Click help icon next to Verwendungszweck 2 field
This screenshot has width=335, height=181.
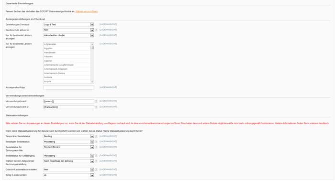pos(96,107)
